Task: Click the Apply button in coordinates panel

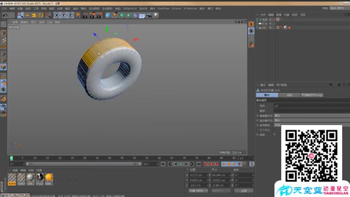Action: (x=244, y=191)
